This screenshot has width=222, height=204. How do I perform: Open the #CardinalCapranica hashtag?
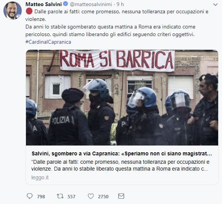point(48,42)
